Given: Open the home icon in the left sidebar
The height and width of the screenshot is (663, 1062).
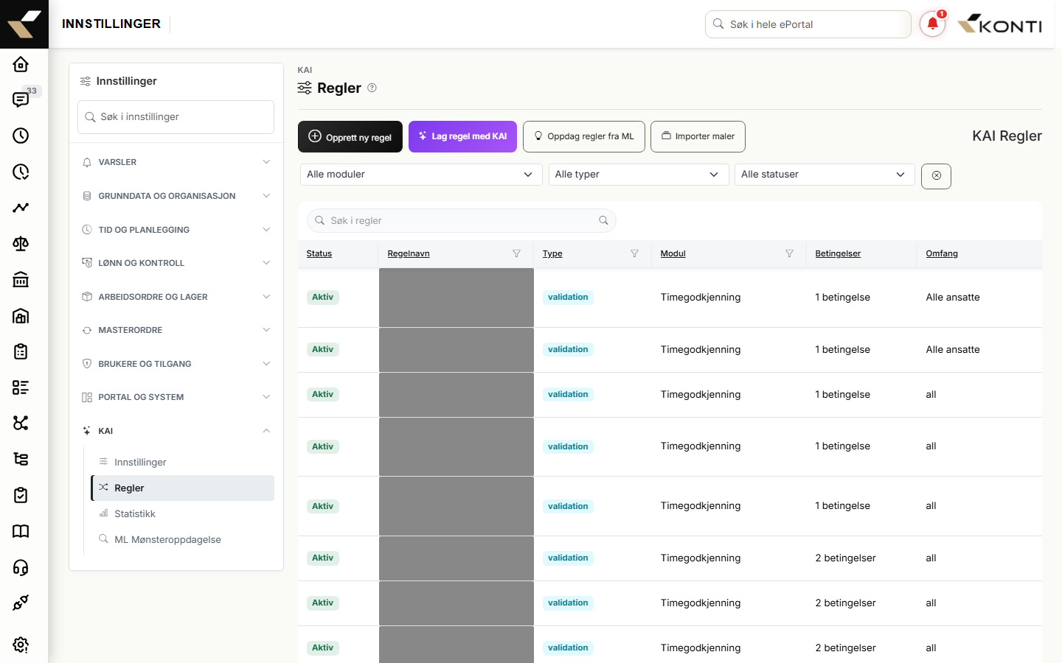Looking at the screenshot, I should [x=21, y=64].
